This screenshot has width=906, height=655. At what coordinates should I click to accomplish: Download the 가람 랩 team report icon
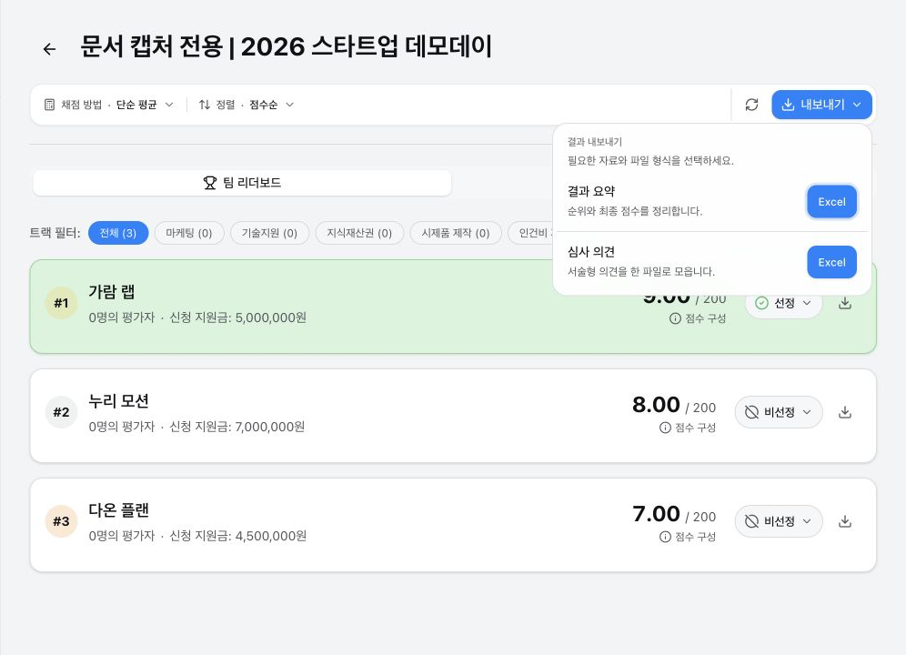845,303
